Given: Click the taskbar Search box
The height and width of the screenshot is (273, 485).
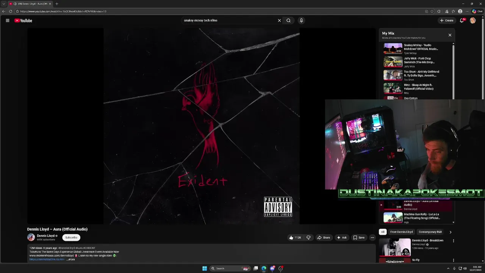Looking at the screenshot, I should [x=231, y=268].
